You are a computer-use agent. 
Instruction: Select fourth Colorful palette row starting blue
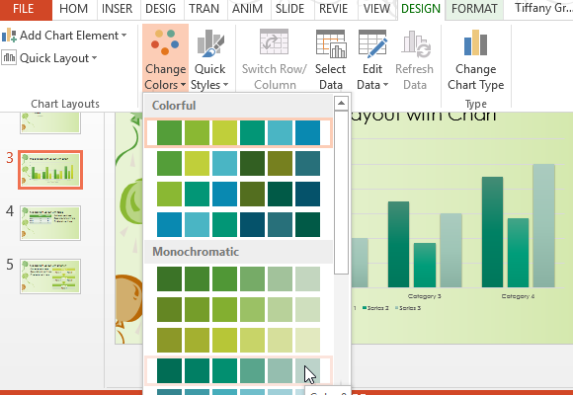coord(238,224)
